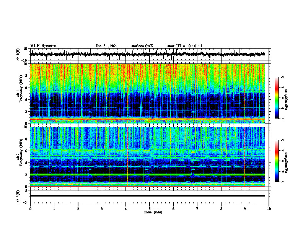Click time axis tick label "7"

pos(197,209)
